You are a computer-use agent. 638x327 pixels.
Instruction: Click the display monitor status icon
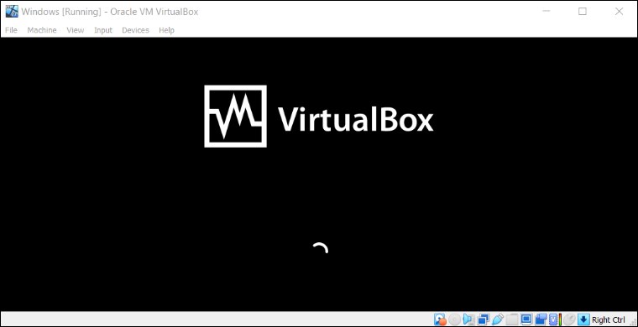pyautogui.click(x=526, y=319)
